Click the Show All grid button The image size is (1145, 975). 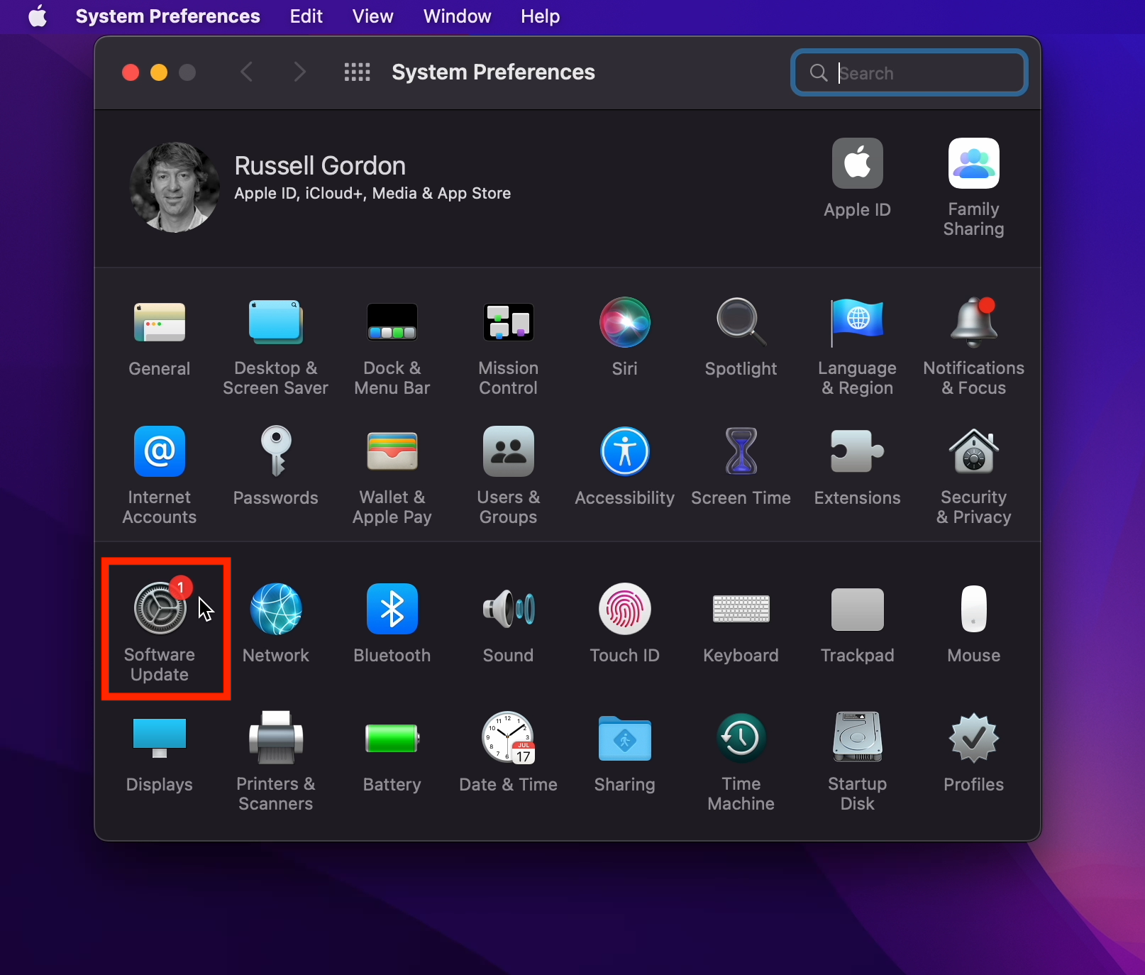(357, 72)
